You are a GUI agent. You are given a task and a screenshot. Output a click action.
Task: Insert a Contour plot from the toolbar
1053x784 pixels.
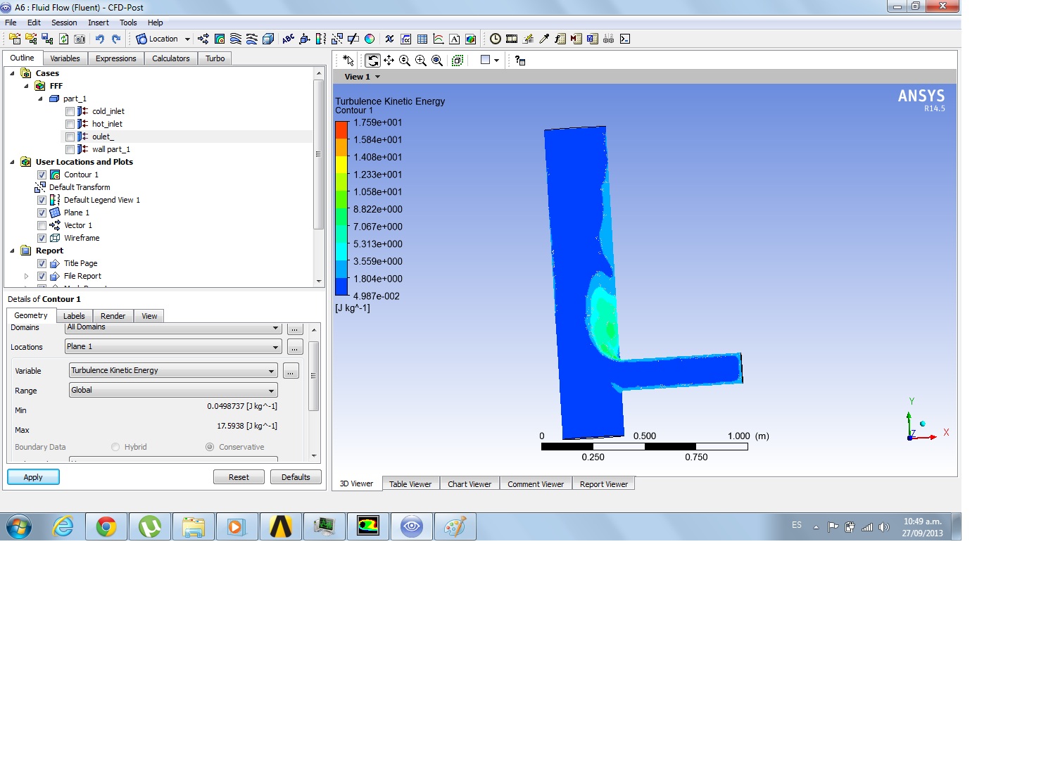220,39
